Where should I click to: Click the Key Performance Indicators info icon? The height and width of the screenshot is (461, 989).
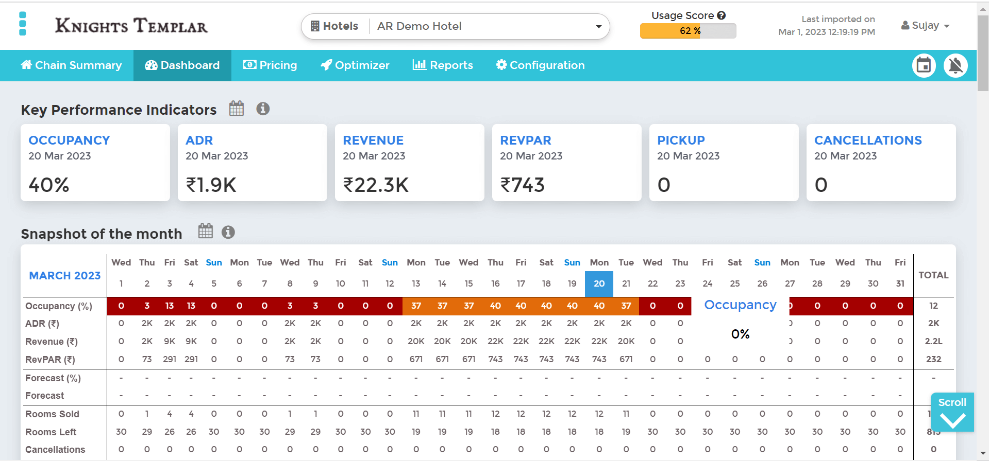(263, 109)
